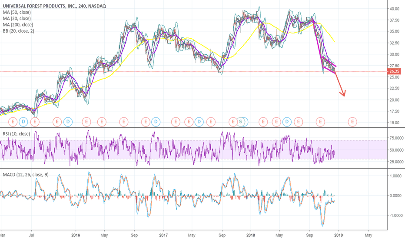Click the leftmost earnings 'E' marker
This screenshot has width=405, height=239.
[13, 121]
